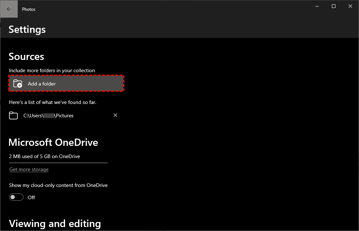The image size is (359, 231).
Task: Remove the Pictures folder using the X icon
Action: 115,115
